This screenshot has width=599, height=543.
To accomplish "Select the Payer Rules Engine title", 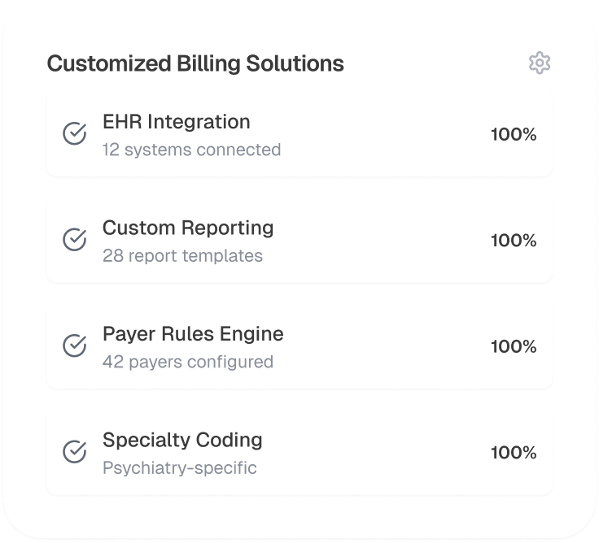I will (193, 334).
